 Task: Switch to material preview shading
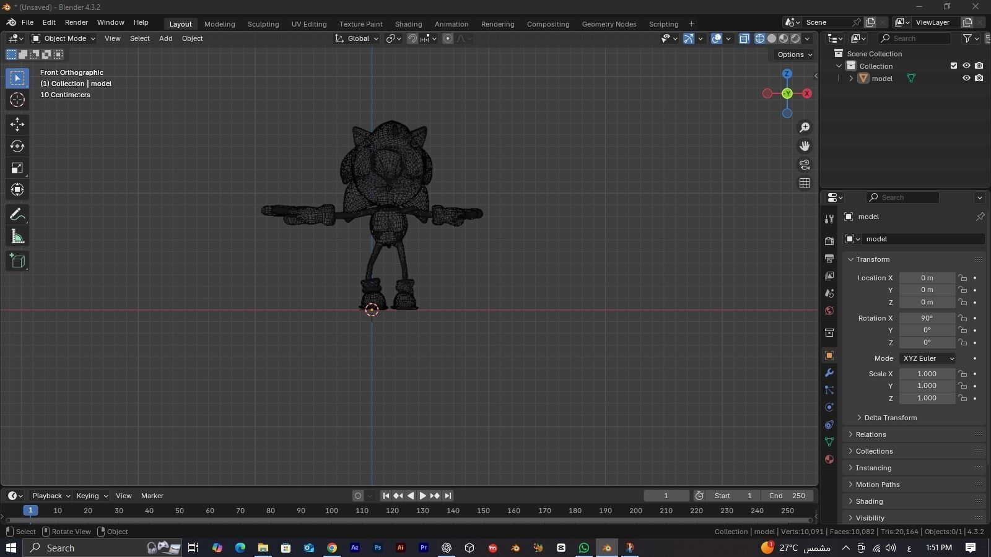(x=784, y=38)
